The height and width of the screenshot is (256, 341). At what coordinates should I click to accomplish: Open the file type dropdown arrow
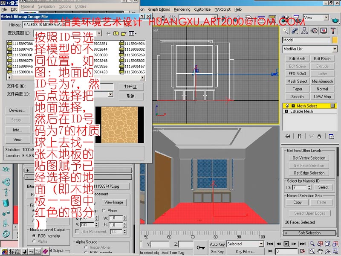[110, 94]
